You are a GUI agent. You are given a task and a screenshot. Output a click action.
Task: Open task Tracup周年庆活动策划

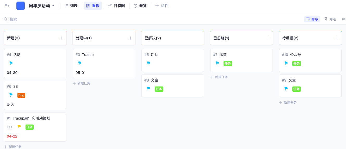[x=31, y=118]
